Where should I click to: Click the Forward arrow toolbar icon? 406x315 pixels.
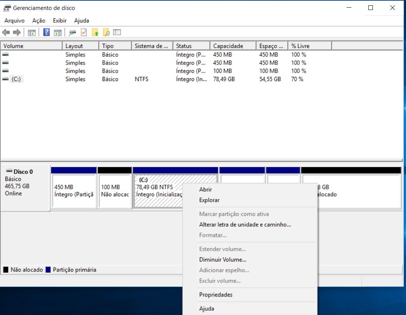click(17, 33)
